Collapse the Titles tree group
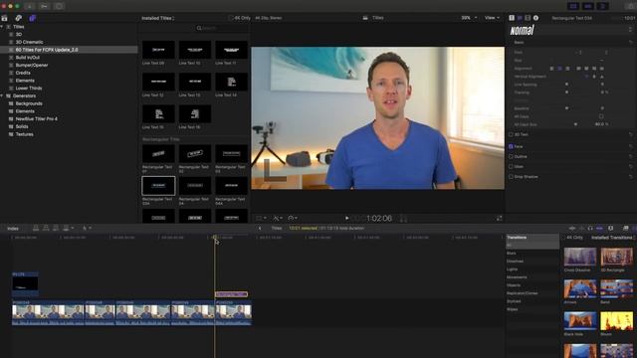This screenshot has width=637, height=358. [2, 27]
